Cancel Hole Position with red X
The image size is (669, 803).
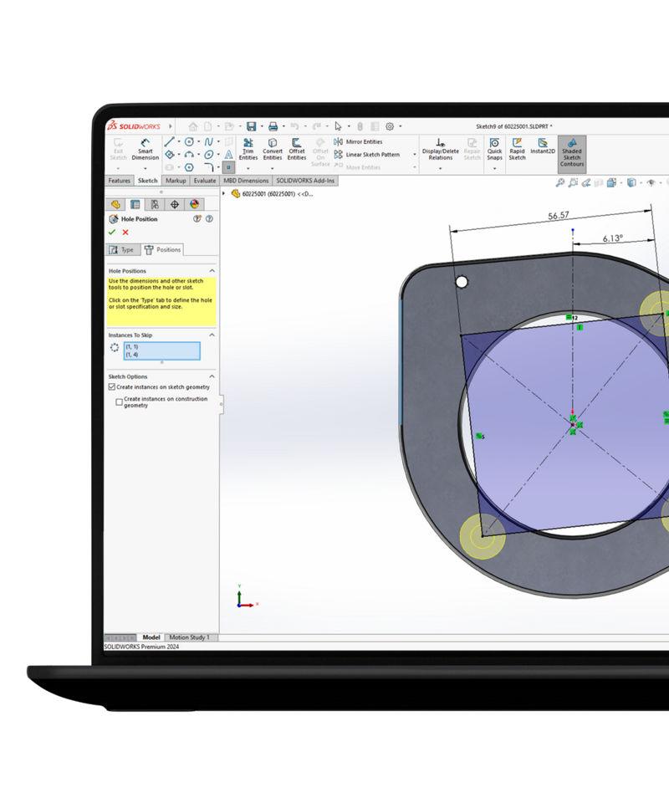pyautogui.click(x=125, y=233)
